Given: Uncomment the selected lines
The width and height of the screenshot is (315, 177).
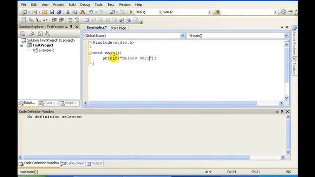Looking at the screenshot, I should 77,20.
